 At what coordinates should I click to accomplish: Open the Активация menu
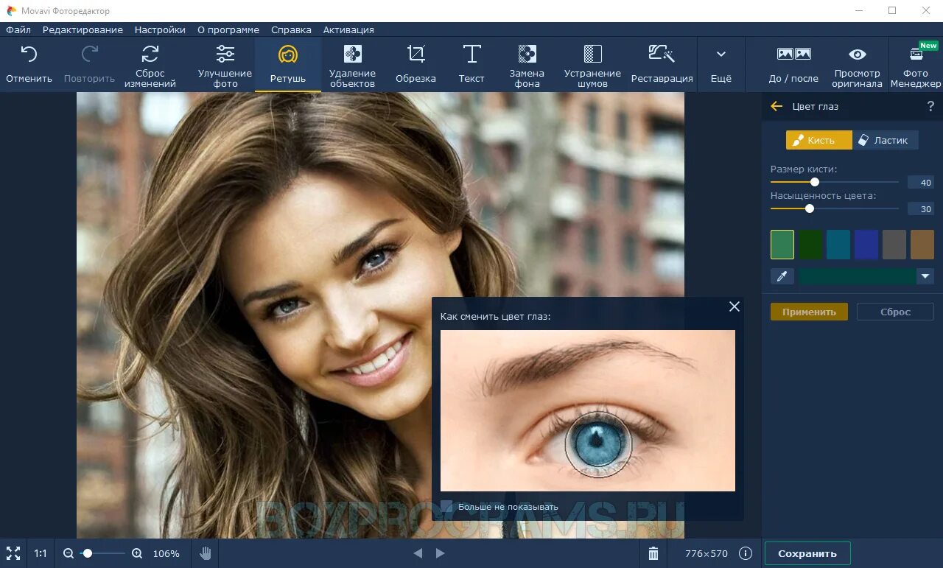click(348, 30)
